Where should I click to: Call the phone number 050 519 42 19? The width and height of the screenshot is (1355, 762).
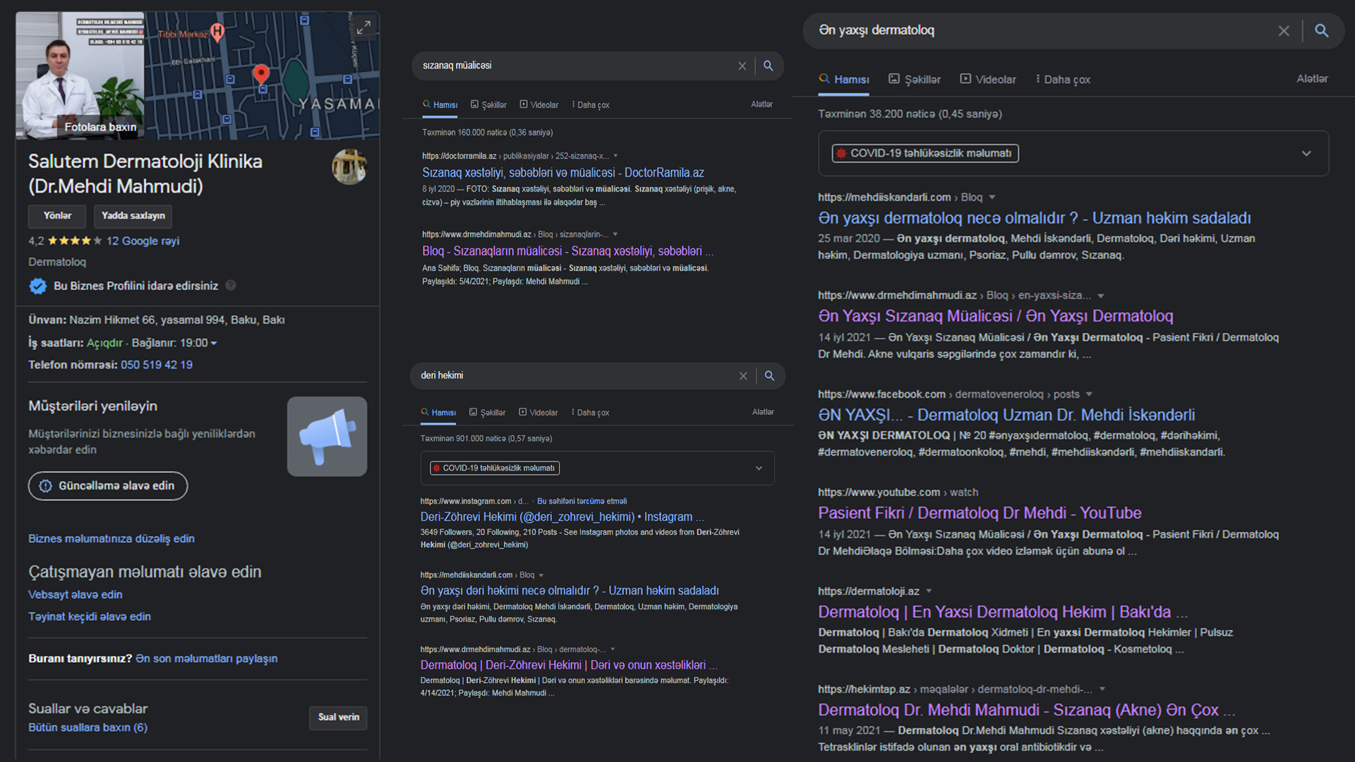tap(157, 365)
